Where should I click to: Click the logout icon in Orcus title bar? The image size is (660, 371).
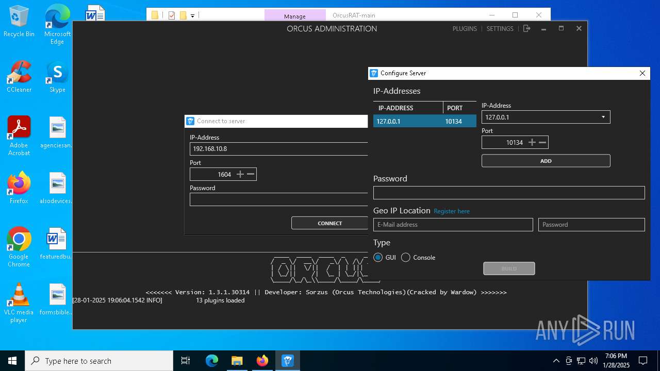click(x=526, y=29)
